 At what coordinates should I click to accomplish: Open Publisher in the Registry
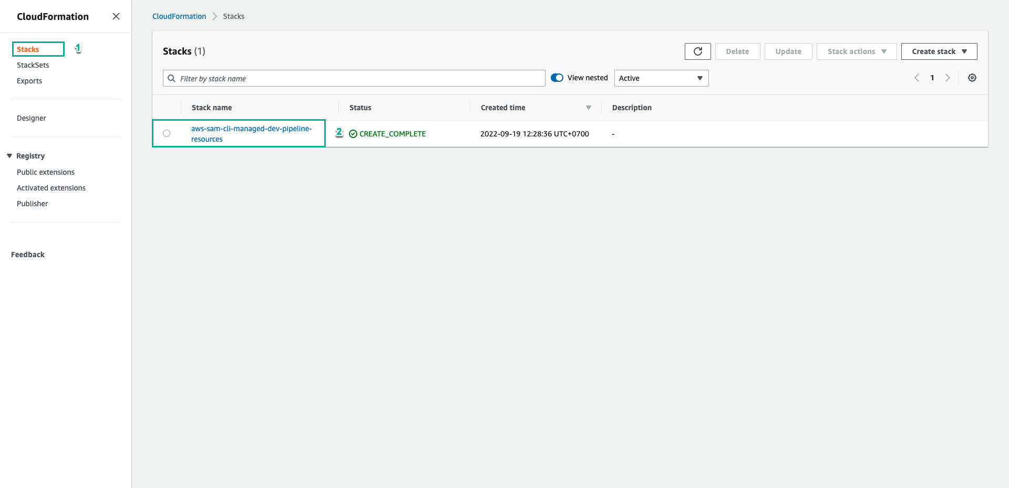[x=32, y=204]
